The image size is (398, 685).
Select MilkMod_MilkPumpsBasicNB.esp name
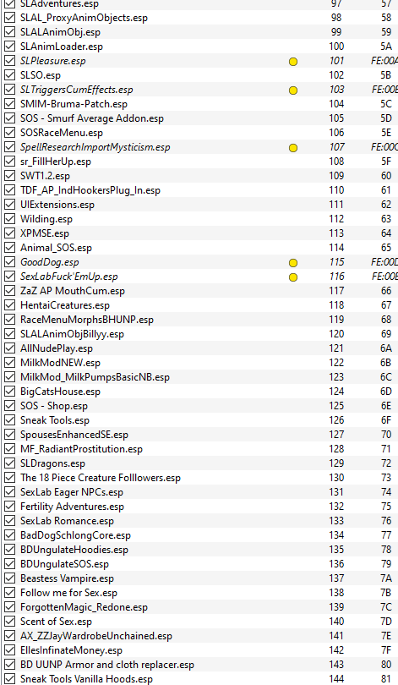pos(95,377)
